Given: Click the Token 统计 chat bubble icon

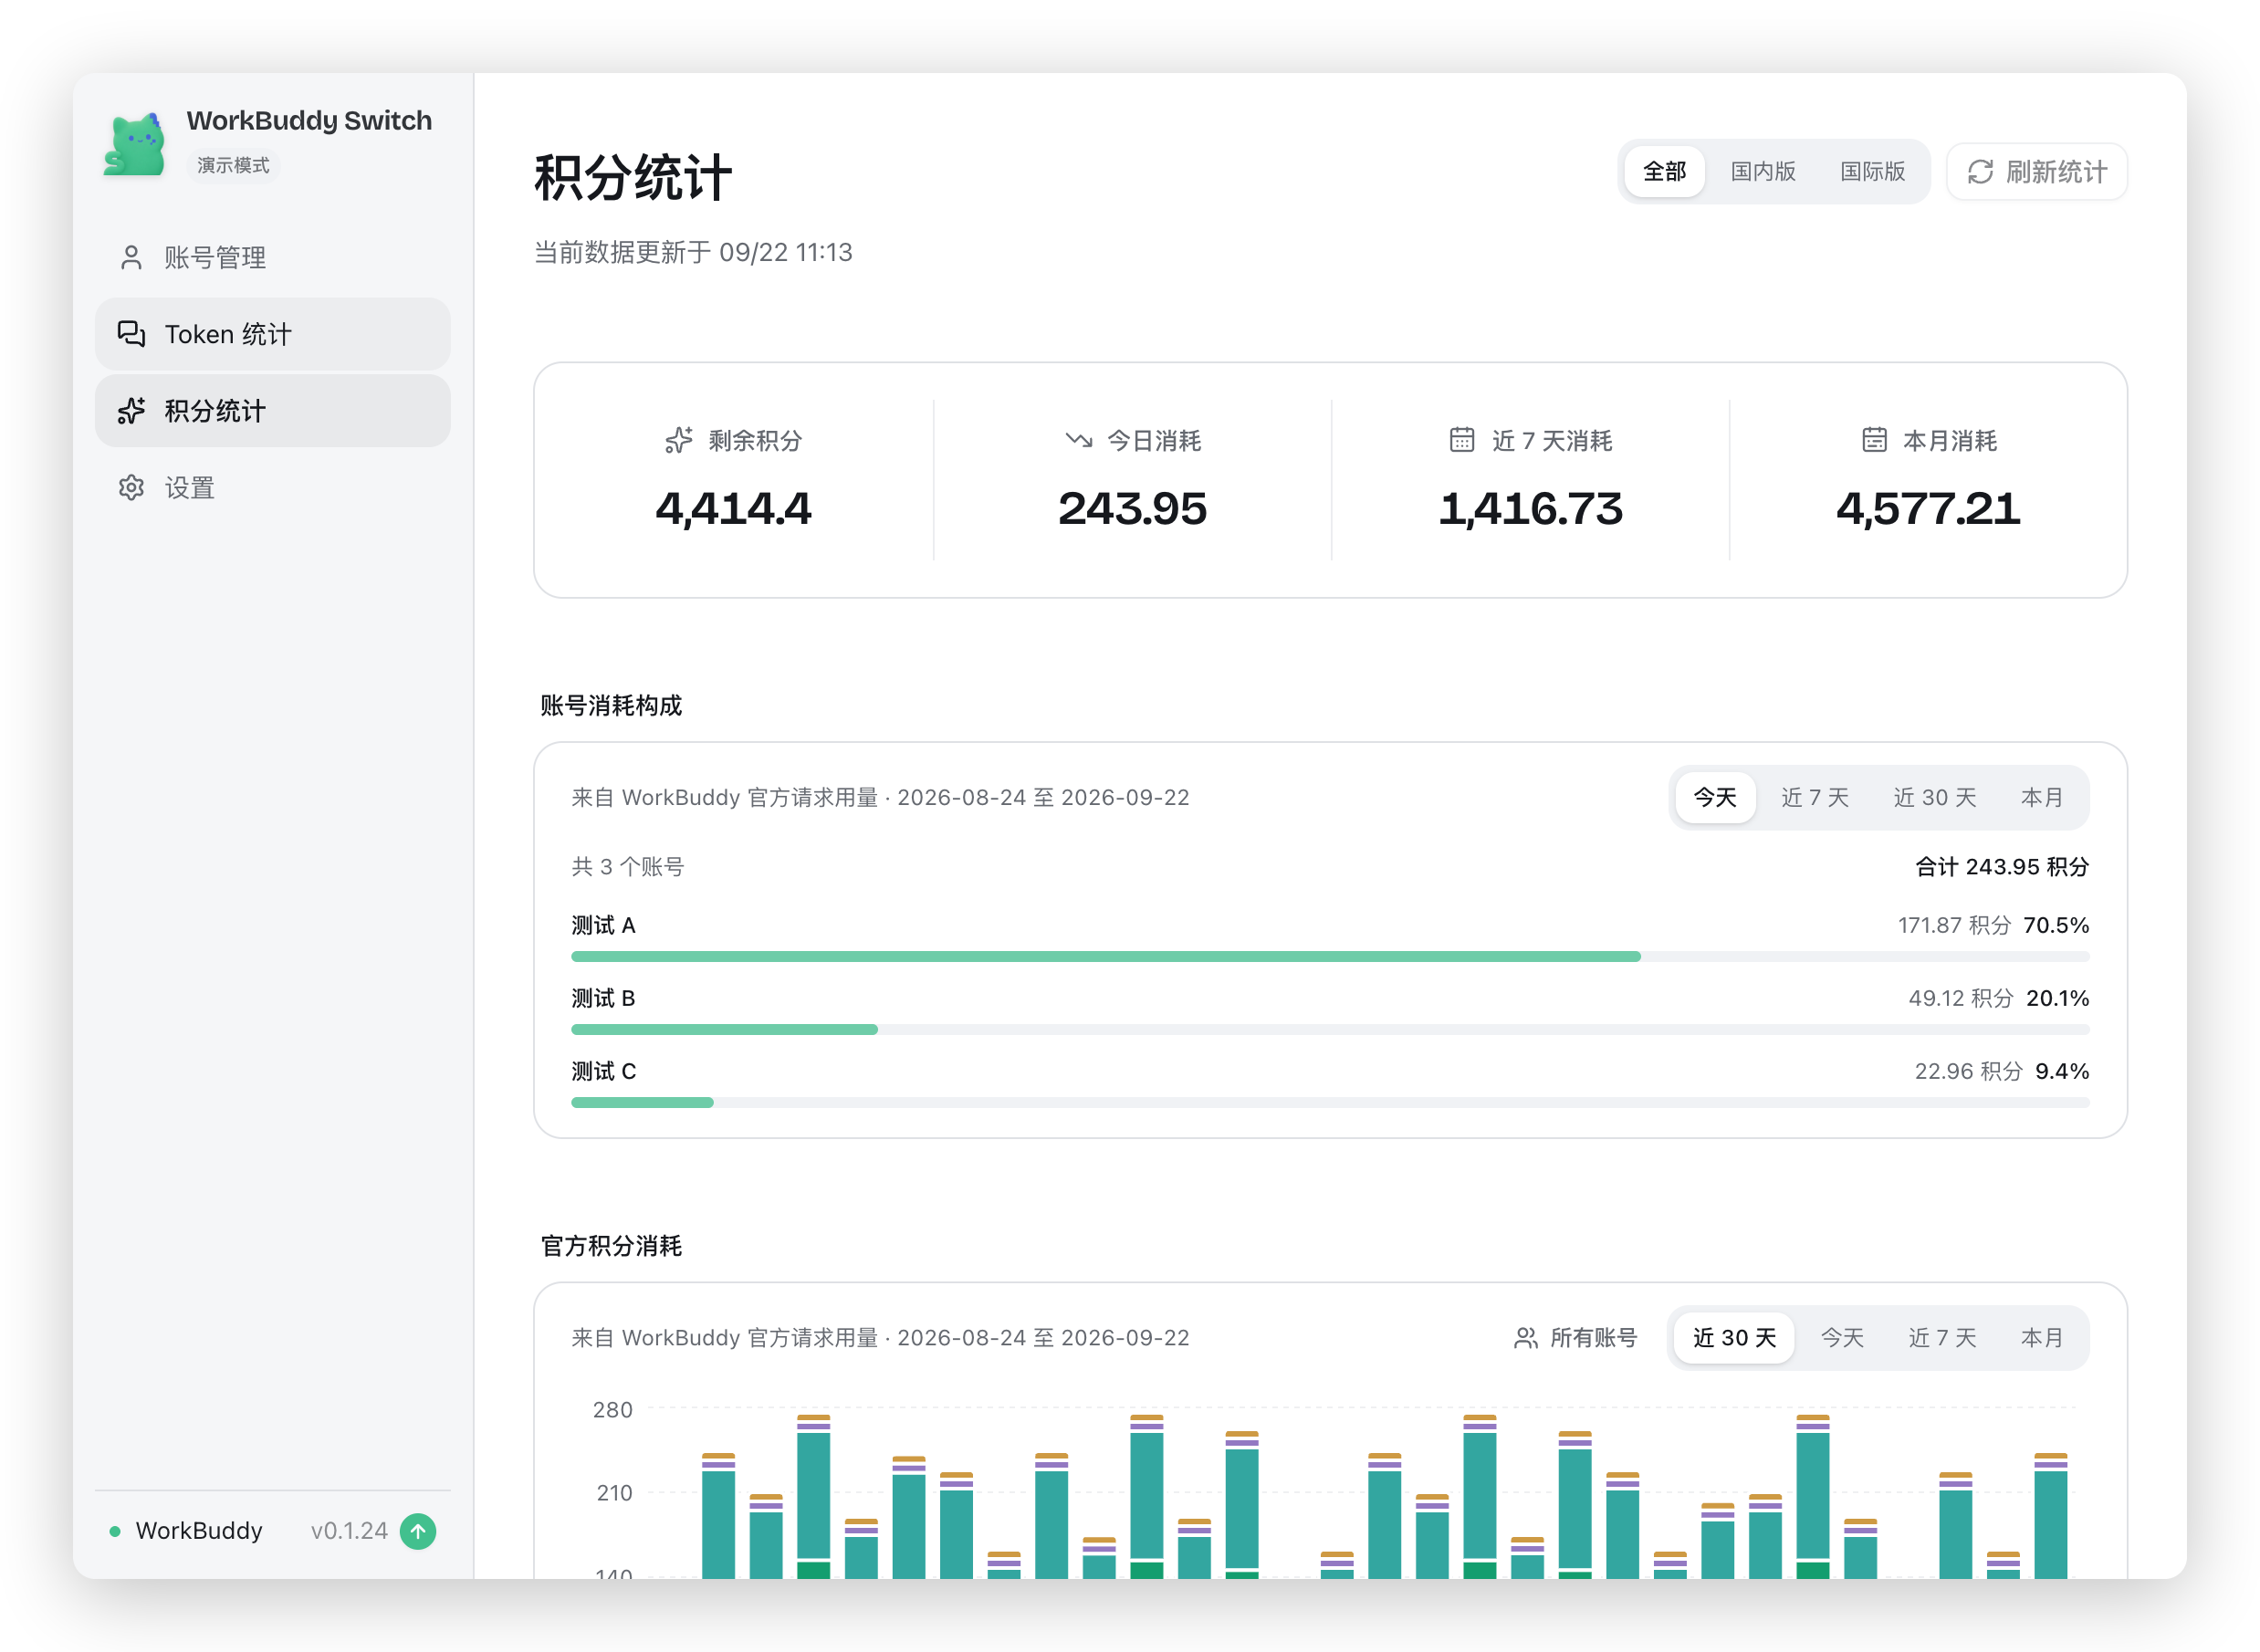Looking at the screenshot, I should (x=131, y=334).
